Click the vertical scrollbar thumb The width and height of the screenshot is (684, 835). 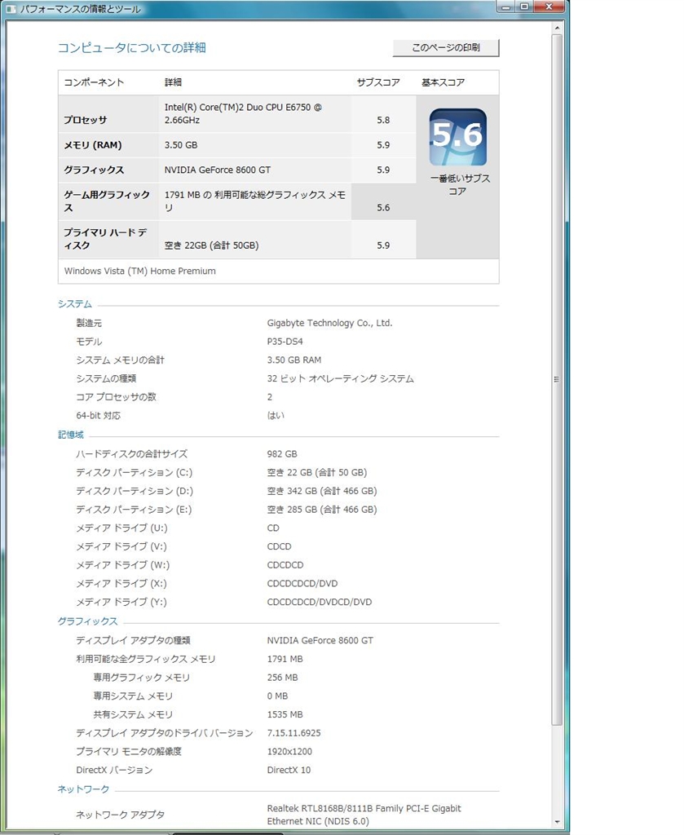point(557,380)
